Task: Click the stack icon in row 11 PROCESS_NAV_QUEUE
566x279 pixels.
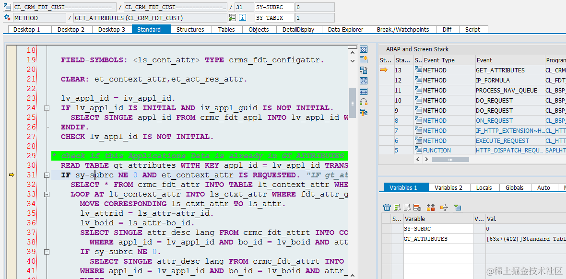Action: pos(418,90)
